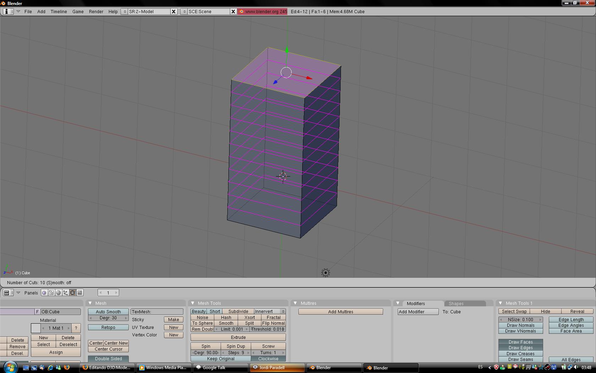Open the Scene context icon
Viewport: 596px width, 373px height.
click(80, 293)
